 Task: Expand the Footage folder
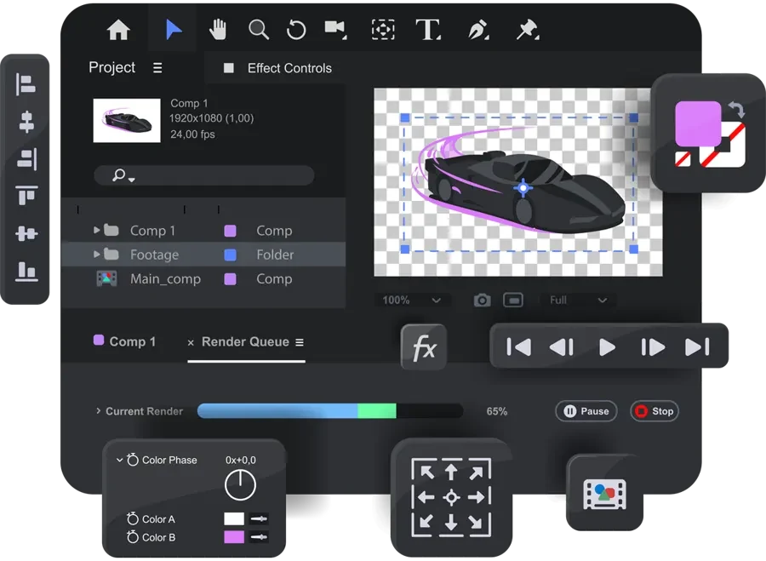[97, 255]
